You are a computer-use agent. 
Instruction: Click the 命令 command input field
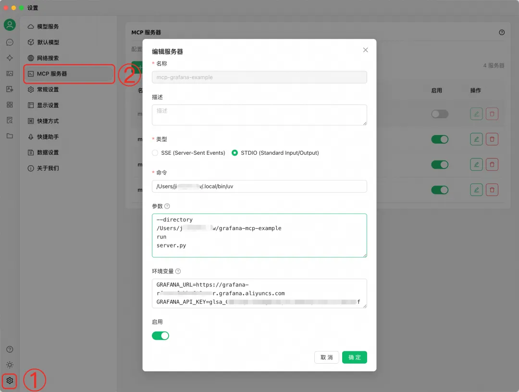[259, 186]
